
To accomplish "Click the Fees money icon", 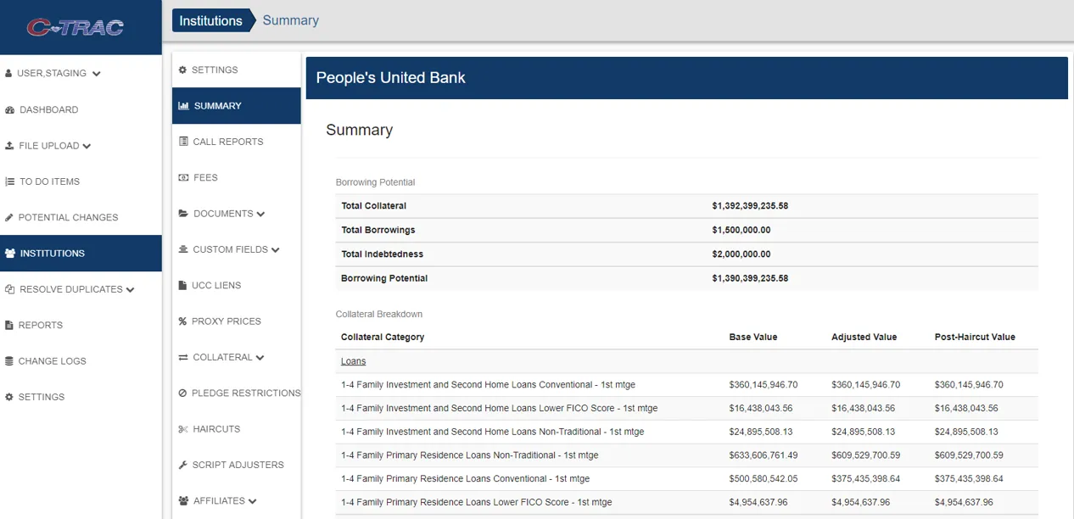I will coord(183,178).
